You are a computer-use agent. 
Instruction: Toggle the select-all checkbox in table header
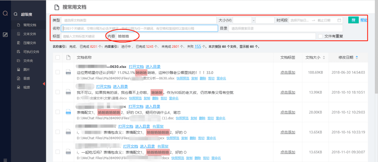pos(58,57)
